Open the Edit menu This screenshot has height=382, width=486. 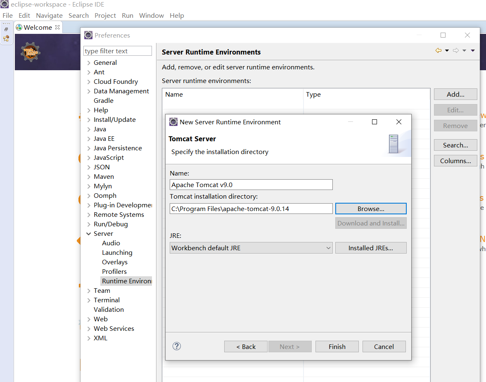[24, 16]
